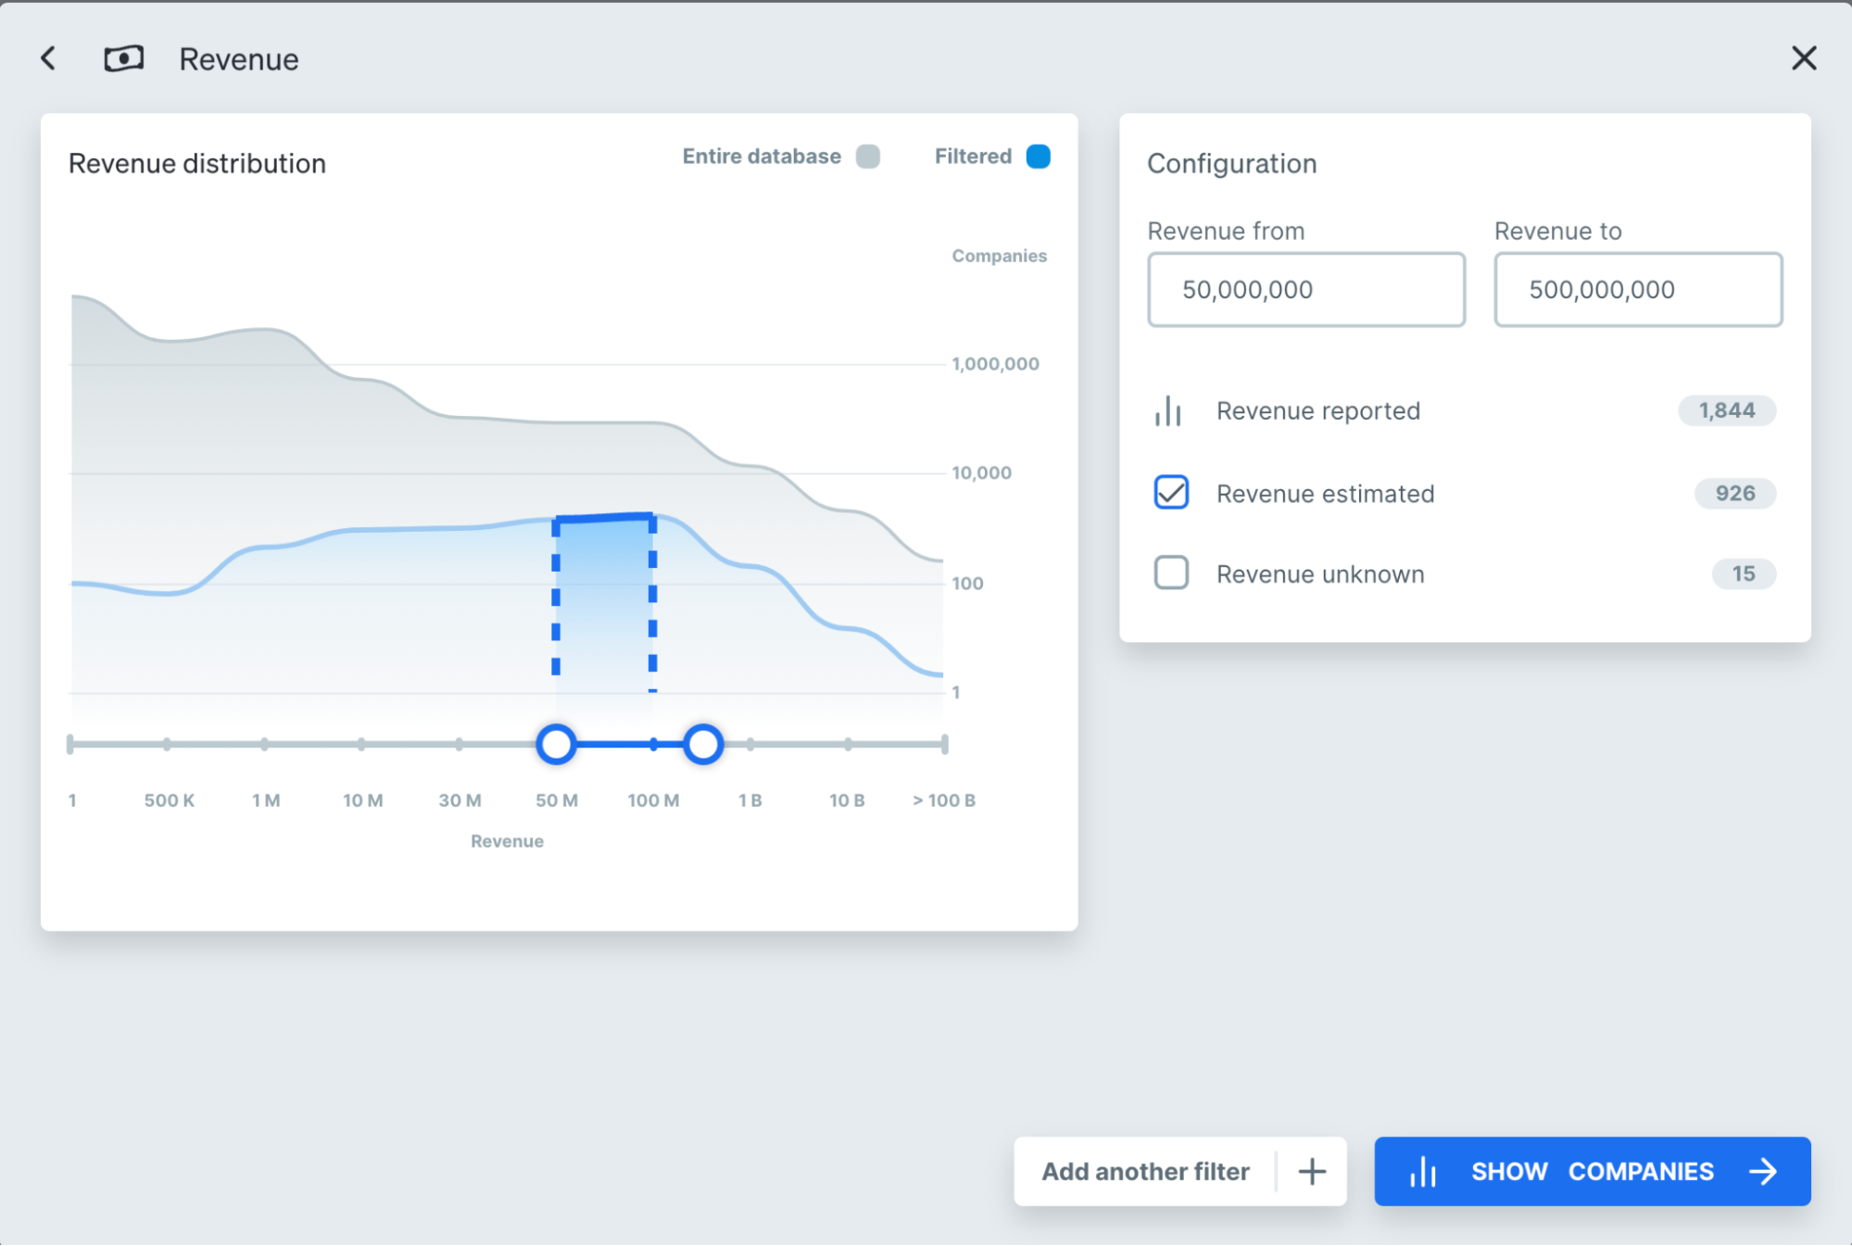Click the back arrow in the header
The image size is (1852, 1246).
[48, 57]
